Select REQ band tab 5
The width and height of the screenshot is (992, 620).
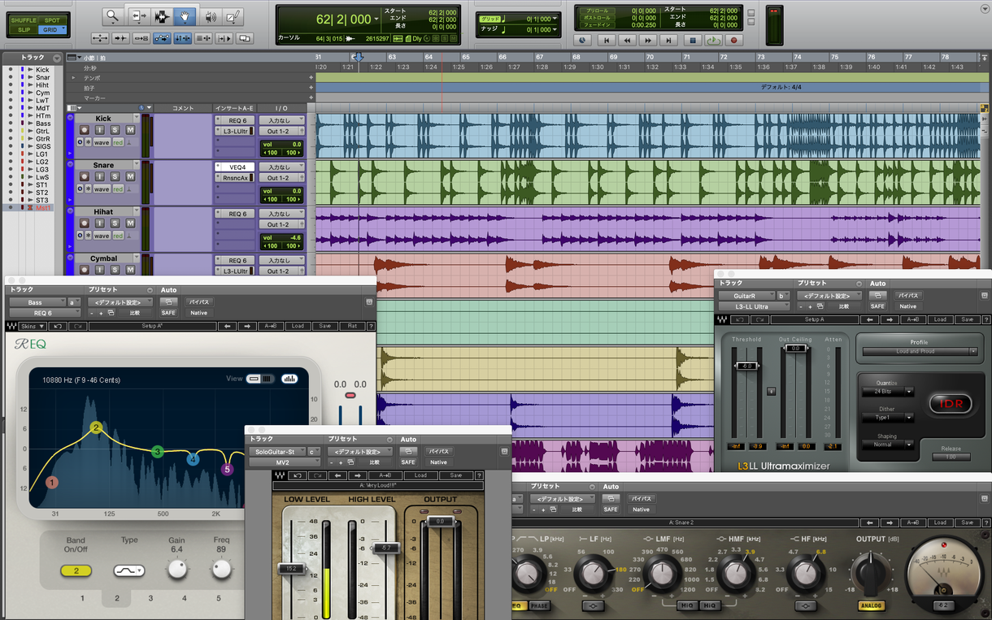(x=218, y=599)
